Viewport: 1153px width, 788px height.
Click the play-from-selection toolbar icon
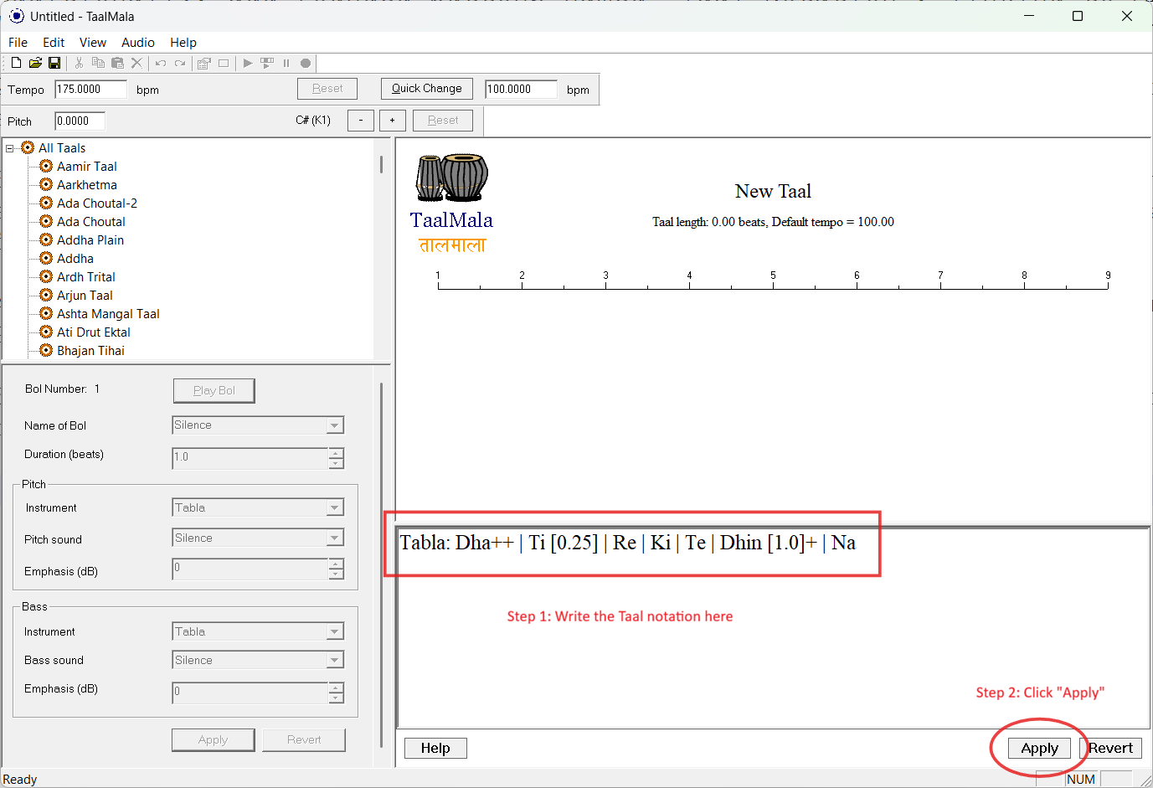click(267, 63)
